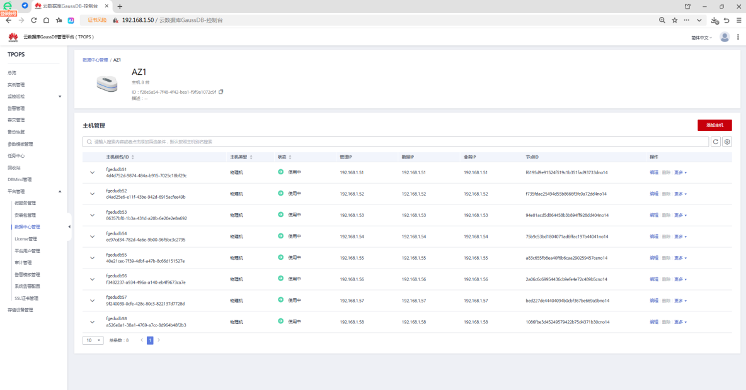Collapse the left sidebar panel handle

click(69, 226)
